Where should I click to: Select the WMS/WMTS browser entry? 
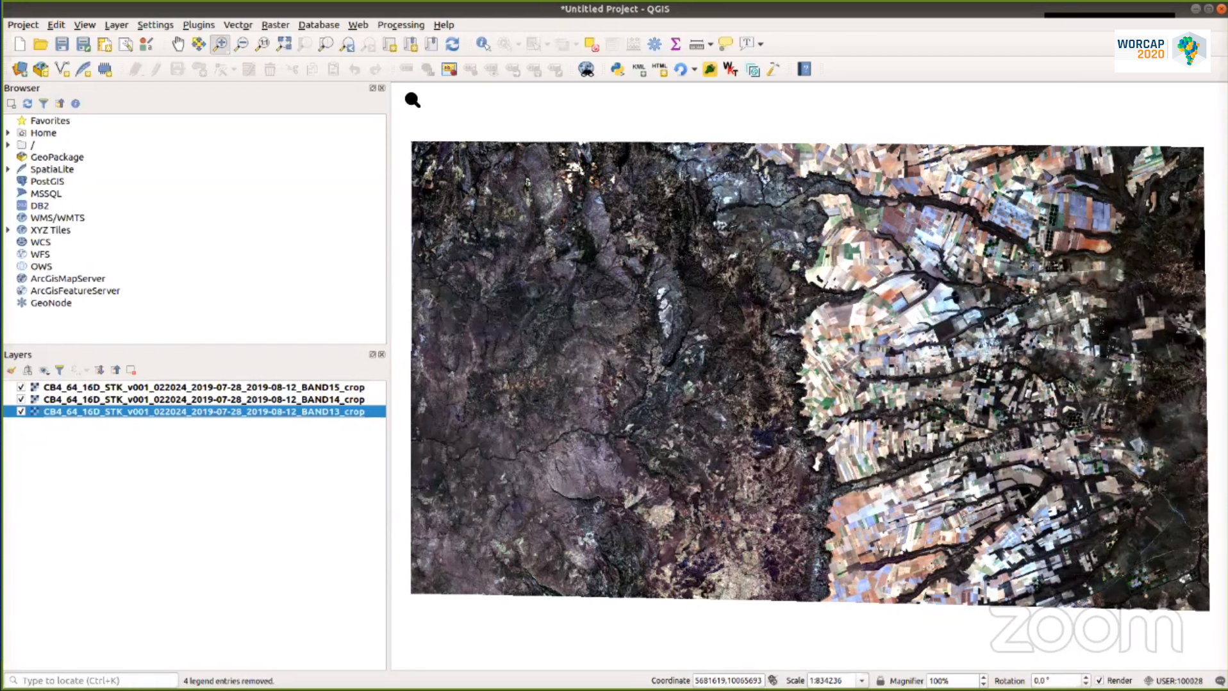coord(57,218)
